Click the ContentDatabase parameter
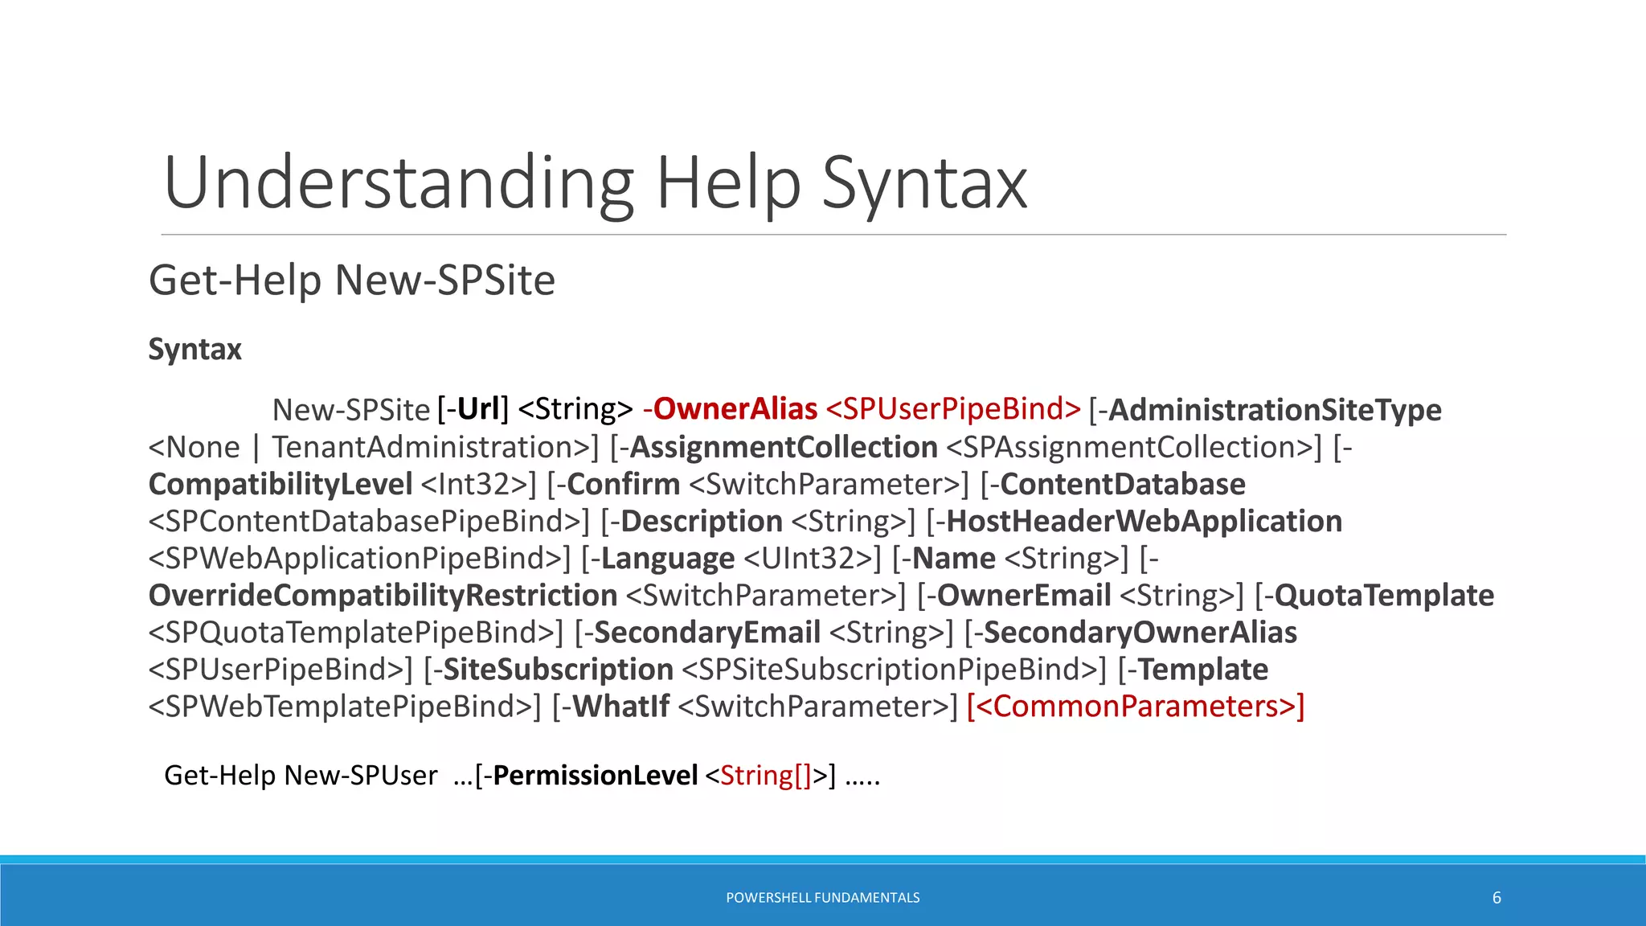 pos(1123,484)
